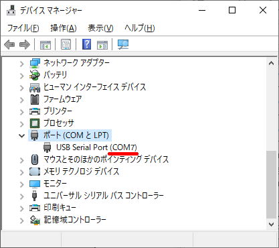Screen dimensions: 279x248
Task: Click the USB Serial Port device icon
Action: tap(47, 147)
